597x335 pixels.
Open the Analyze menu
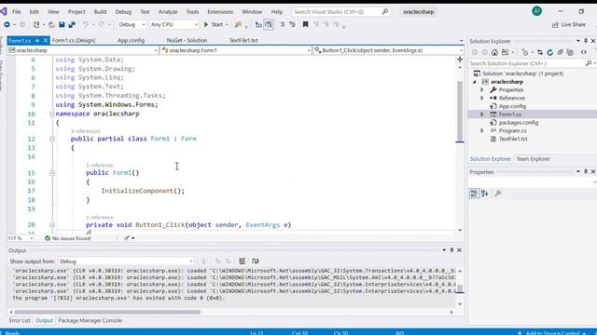pos(168,12)
